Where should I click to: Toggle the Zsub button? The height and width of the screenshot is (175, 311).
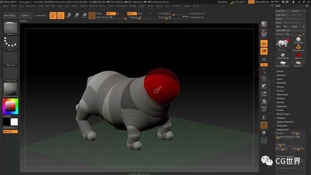[140, 13]
